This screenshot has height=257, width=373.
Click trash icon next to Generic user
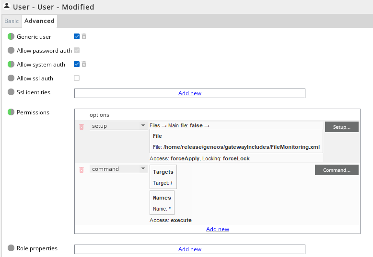[84, 36]
